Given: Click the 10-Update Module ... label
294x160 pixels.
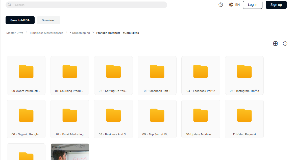Looking at the screenshot, I should point(200,134).
